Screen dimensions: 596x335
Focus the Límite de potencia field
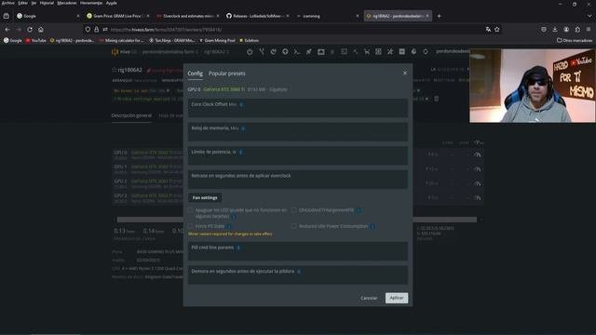coord(298,155)
